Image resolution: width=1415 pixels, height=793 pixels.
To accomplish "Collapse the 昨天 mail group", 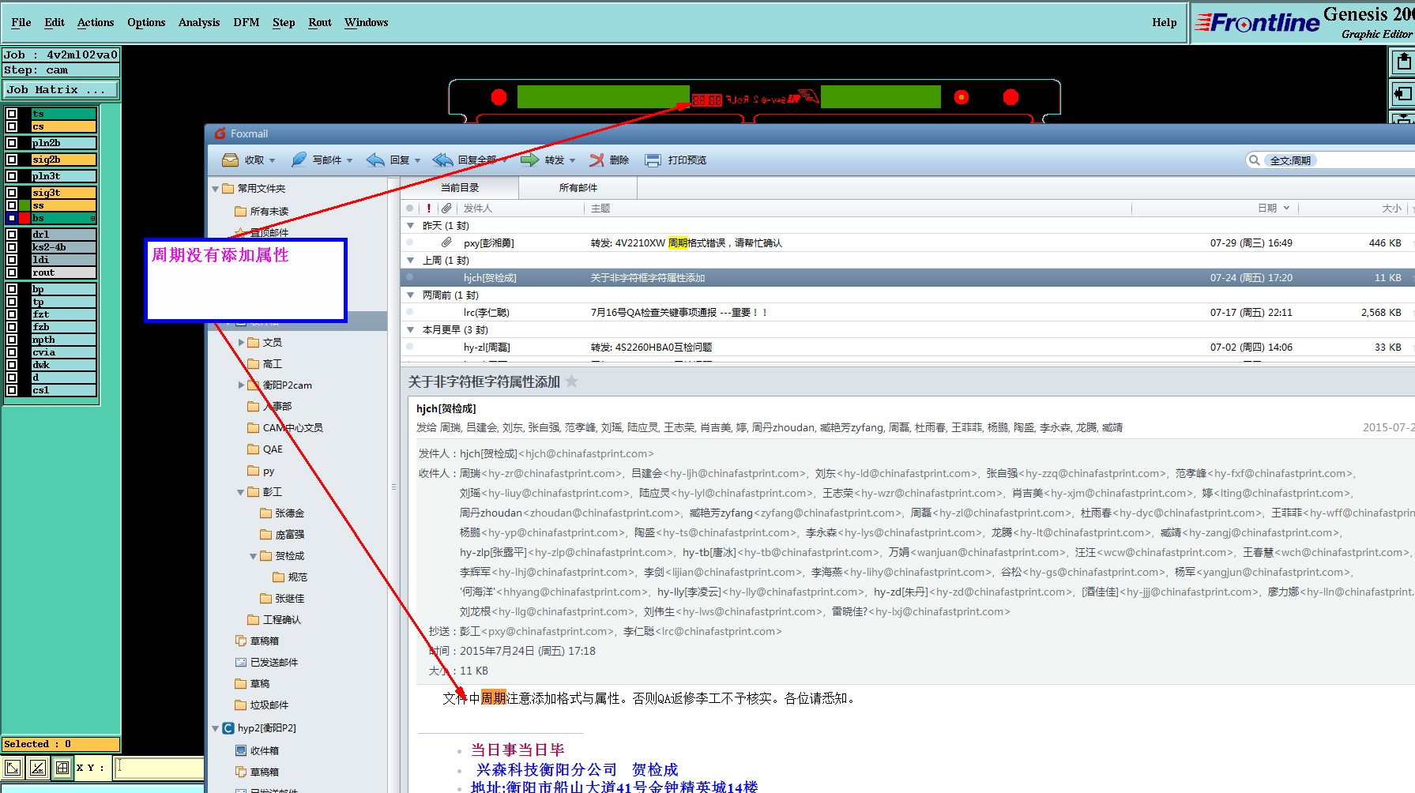I will tap(410, 226).
